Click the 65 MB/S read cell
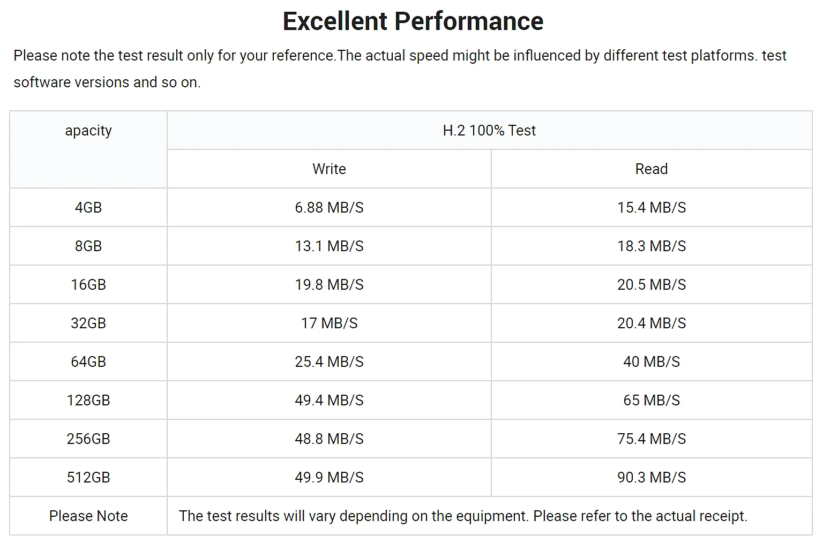Viewport: 823px width, 543px height. [651, 401]
